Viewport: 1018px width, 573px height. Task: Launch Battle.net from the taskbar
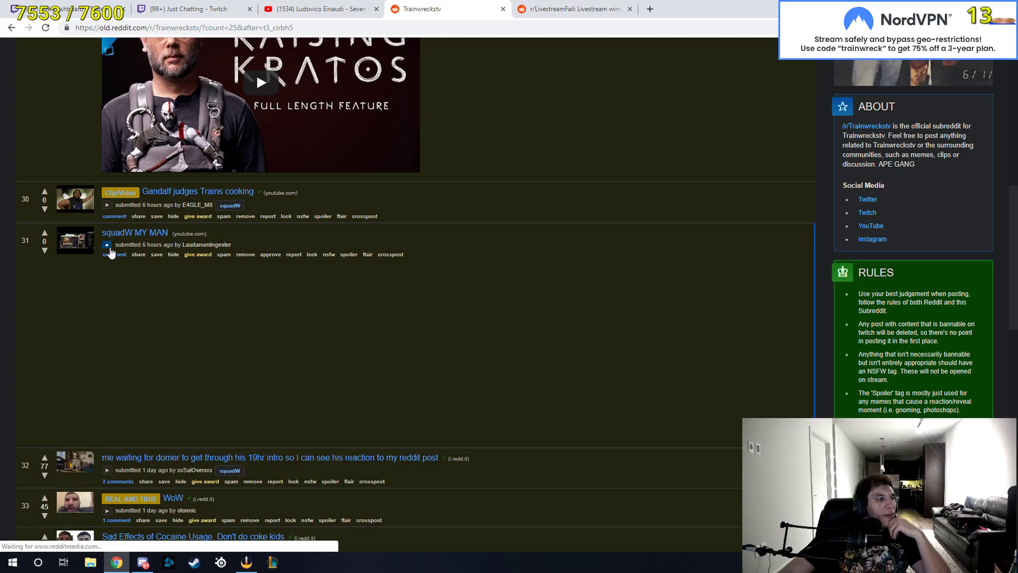[169, 562]
